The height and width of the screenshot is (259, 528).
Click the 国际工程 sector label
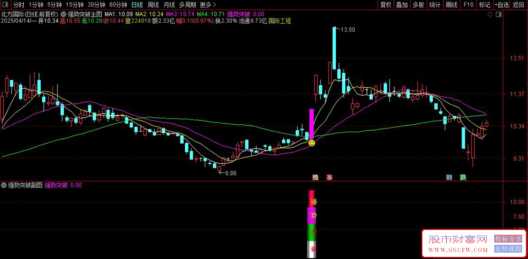pyautogui.click(x=280, y=21)
